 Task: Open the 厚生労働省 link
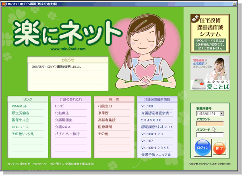[x=21, y=113]
